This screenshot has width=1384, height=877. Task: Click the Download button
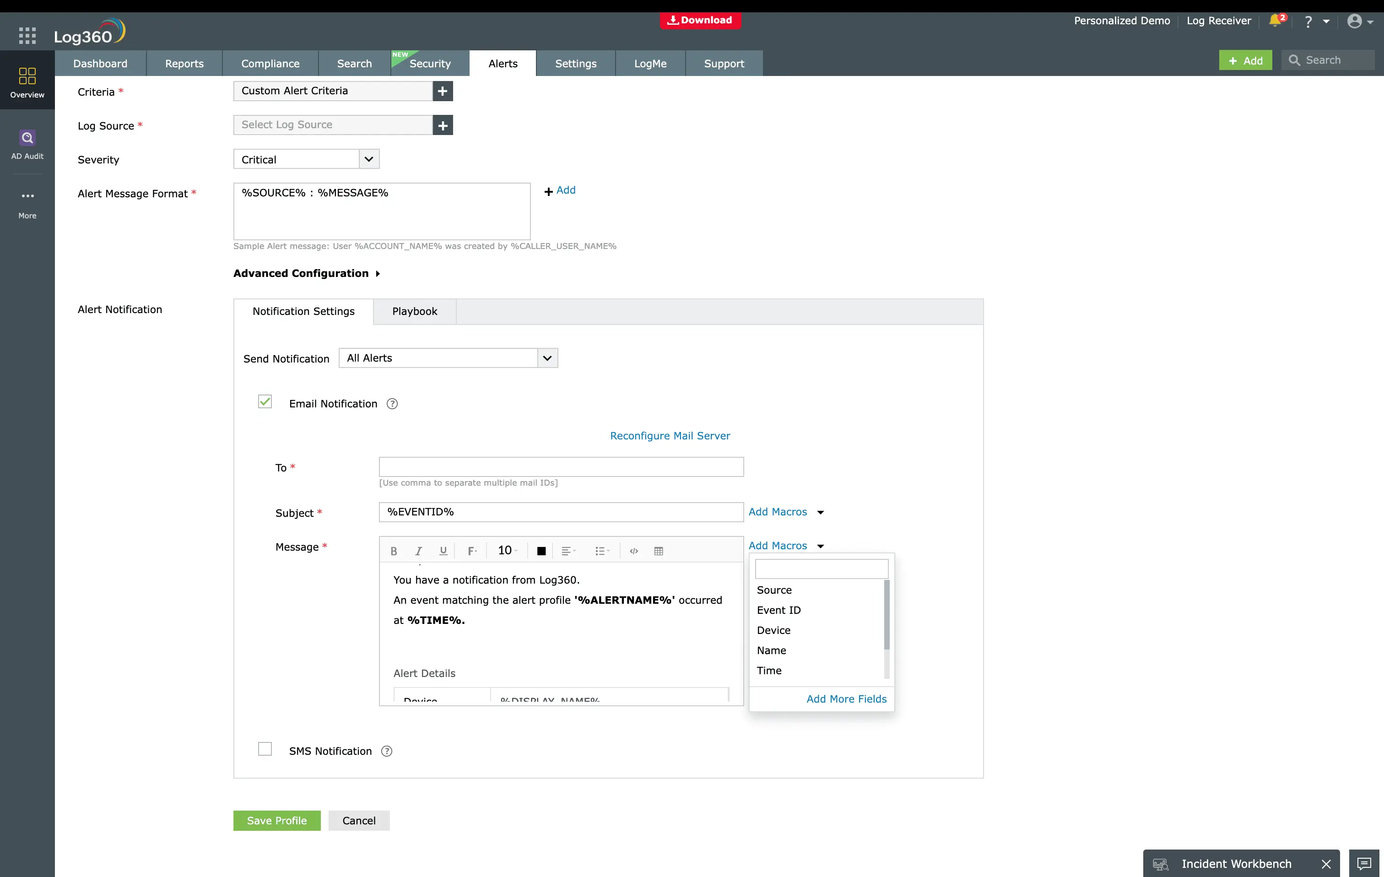pos(700,20)
